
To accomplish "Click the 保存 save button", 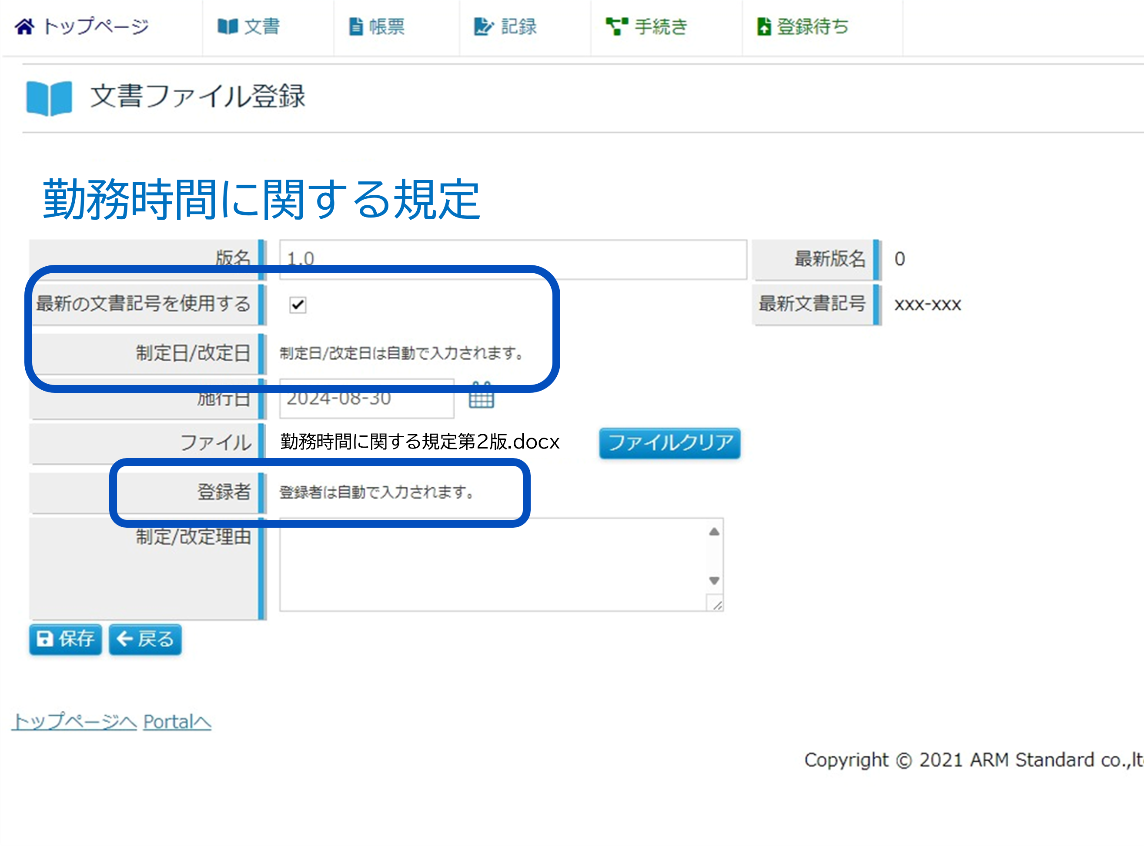I will pyautogui.click(x=66, y=639).
